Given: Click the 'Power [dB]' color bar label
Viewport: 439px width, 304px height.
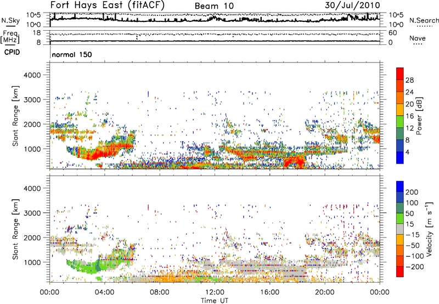Looking at the screenshot, I should pyautogui.click(x=419, y=116).
